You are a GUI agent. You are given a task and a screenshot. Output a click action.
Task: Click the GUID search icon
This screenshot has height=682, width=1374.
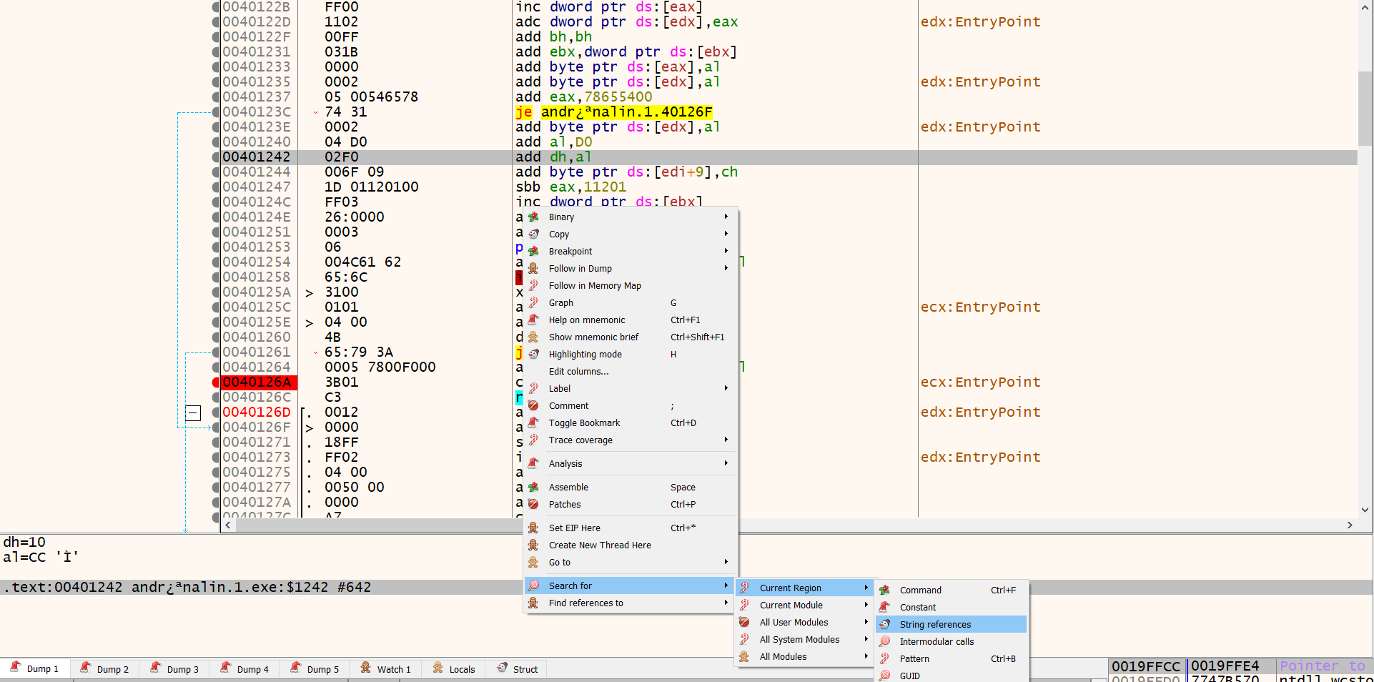click(x=884, y=676)
